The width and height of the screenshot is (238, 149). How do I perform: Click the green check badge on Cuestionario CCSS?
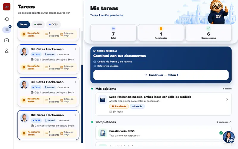pos(221,133)
